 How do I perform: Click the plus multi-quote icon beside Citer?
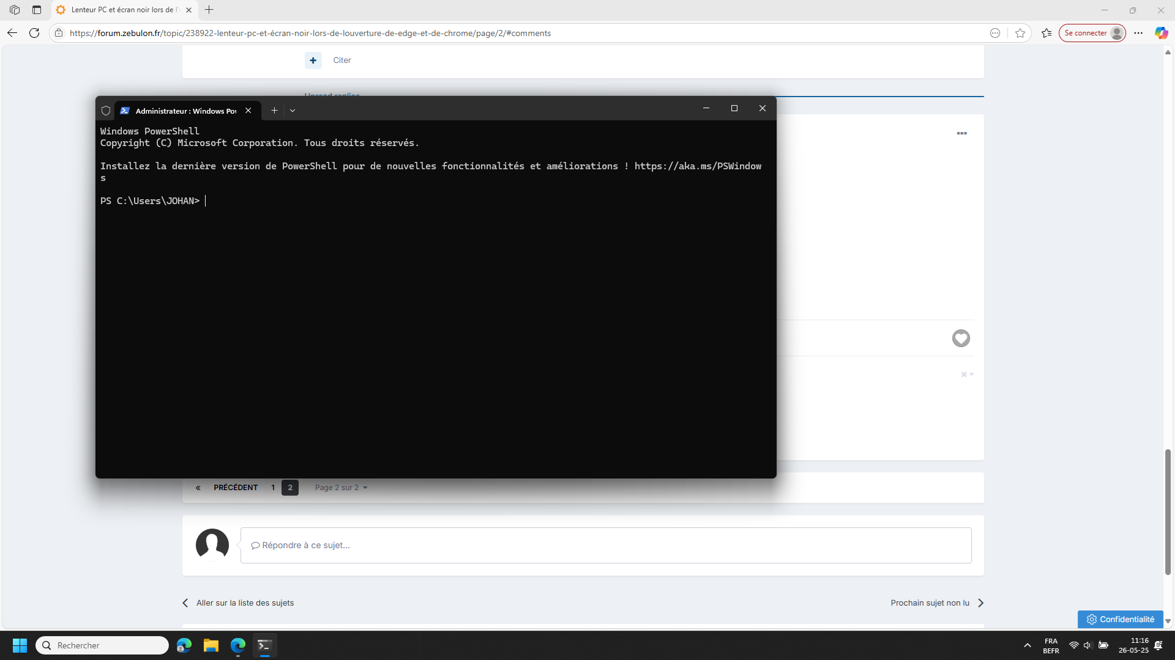coord(313,60)
